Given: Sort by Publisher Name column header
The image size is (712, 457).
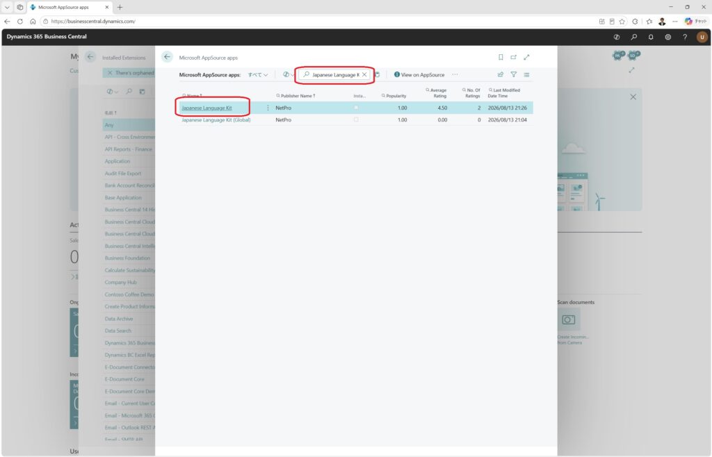Looking at the screenshot, I should click(x=296, y=96).
